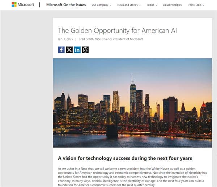Viewport: 217px width, 187px height.
Task: Expand the News and Stories dropdown
Action: 129,5
